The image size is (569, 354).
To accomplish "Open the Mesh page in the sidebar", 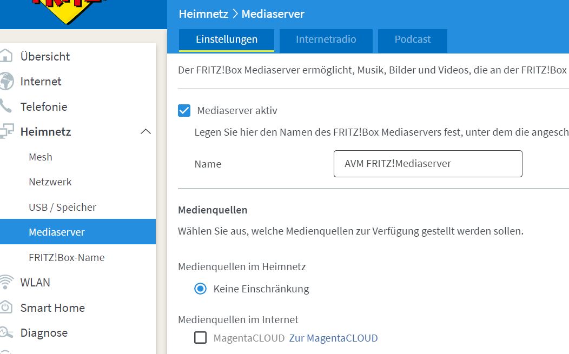I will point(40,157).
